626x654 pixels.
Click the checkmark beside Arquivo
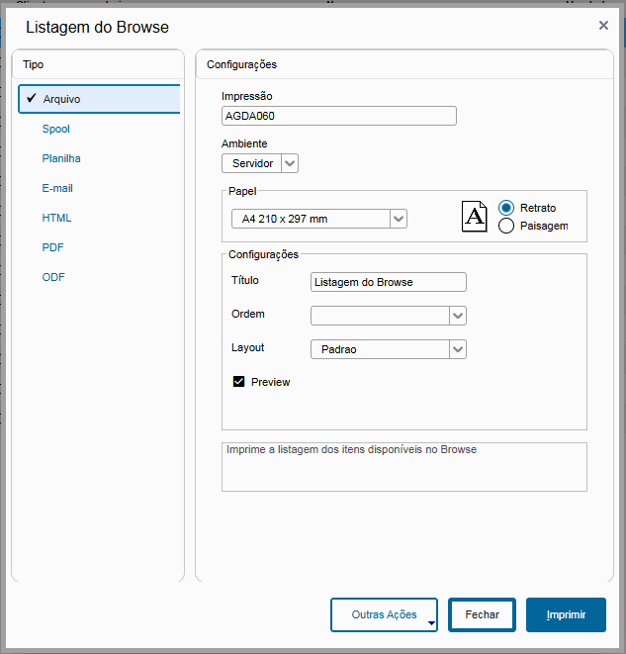[x=32, y=99]
